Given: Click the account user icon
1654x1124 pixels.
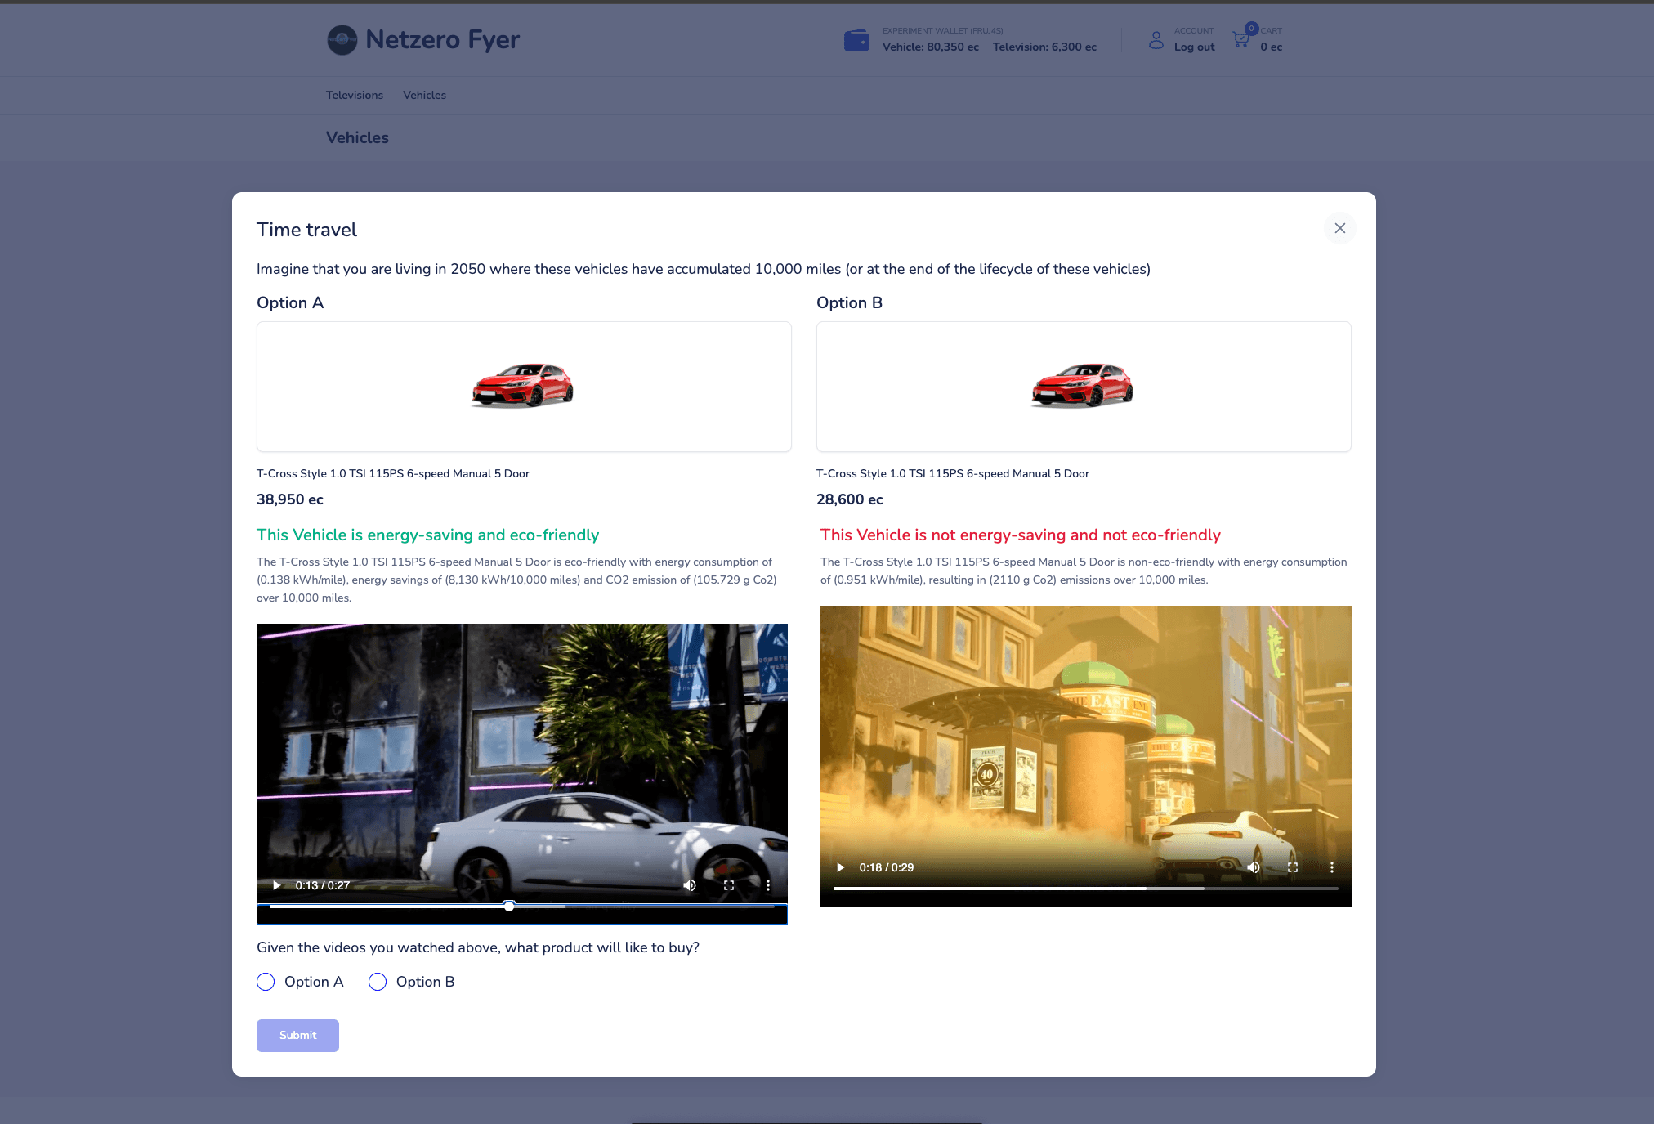Looking at the screenshot, I should click(x=1156, y=39).
